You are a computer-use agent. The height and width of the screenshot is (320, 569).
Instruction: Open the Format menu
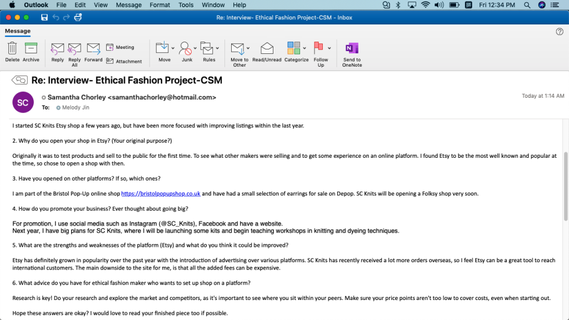pyautogui.click(x=159, y=5)
